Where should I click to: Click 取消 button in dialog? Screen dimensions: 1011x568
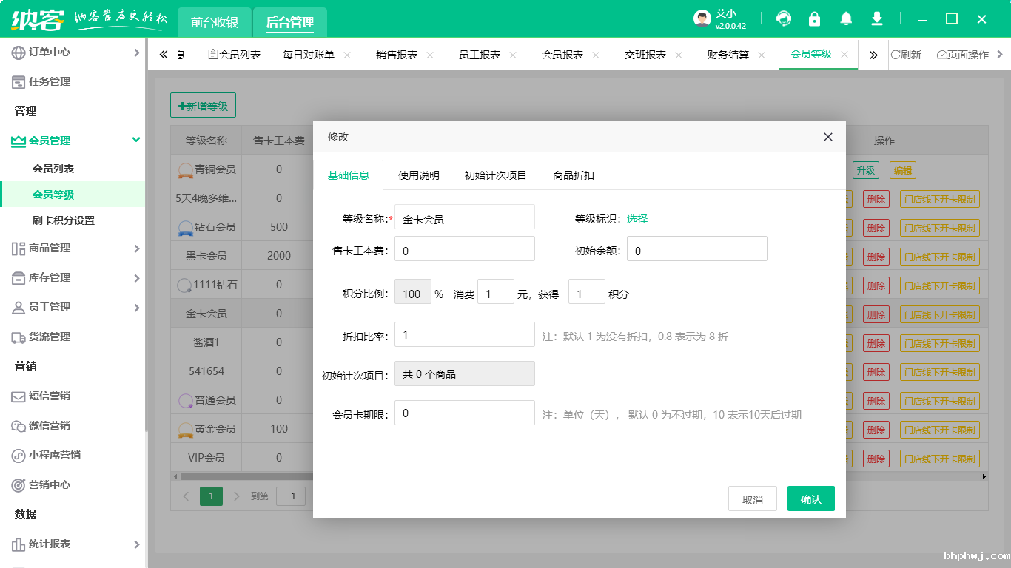coord(753,499)
